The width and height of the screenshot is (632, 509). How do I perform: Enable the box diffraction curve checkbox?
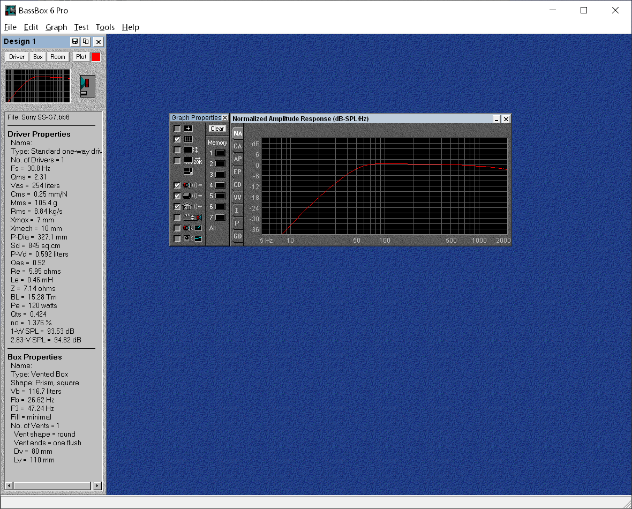(x=177, y=239)
